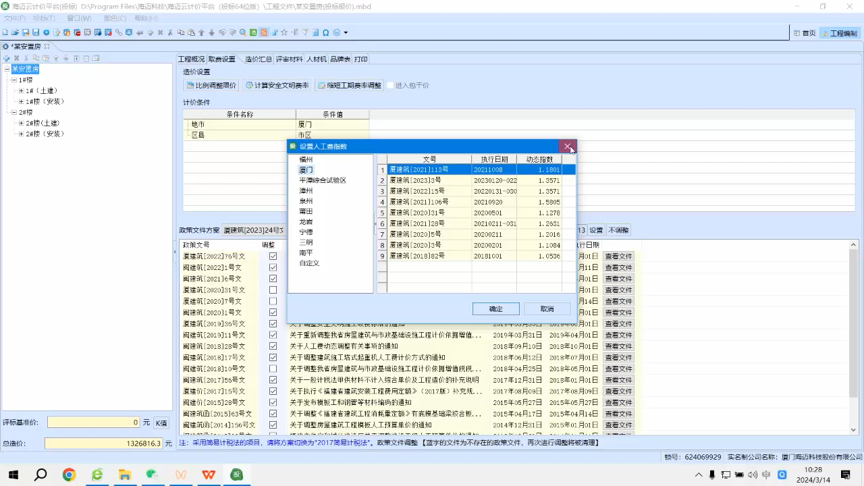Toggle checkbox for 厦建筑[2020]31号文
The height and width of the screenshot is (486, 864).
point(273,290)
